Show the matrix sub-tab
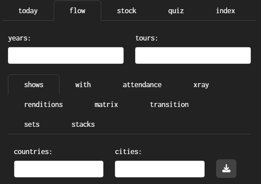This screenshot has height=184, width=261. 106,105
